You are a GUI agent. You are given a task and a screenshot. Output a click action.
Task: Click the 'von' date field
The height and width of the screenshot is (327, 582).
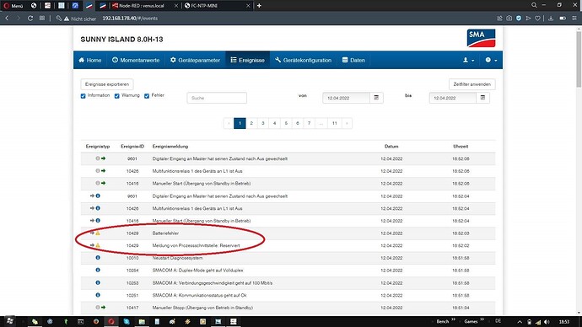coord(346,98)
